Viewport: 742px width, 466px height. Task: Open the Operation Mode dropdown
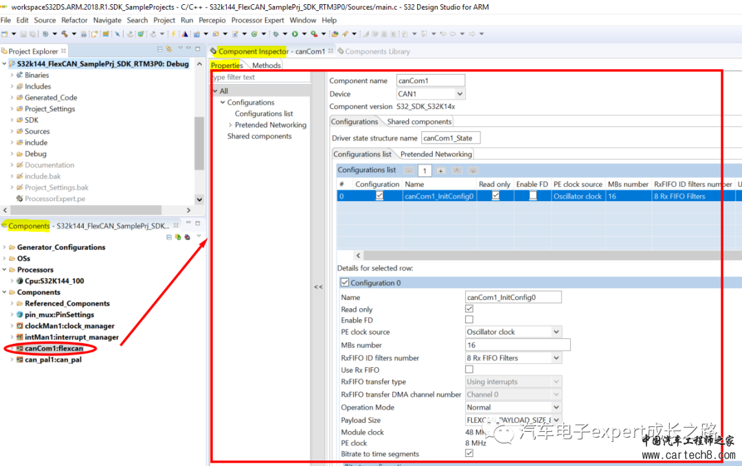coord(556,407)
